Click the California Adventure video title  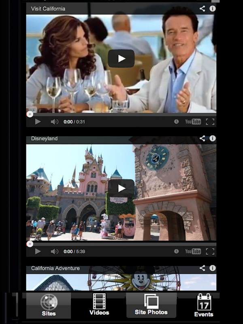click(55, 268)
